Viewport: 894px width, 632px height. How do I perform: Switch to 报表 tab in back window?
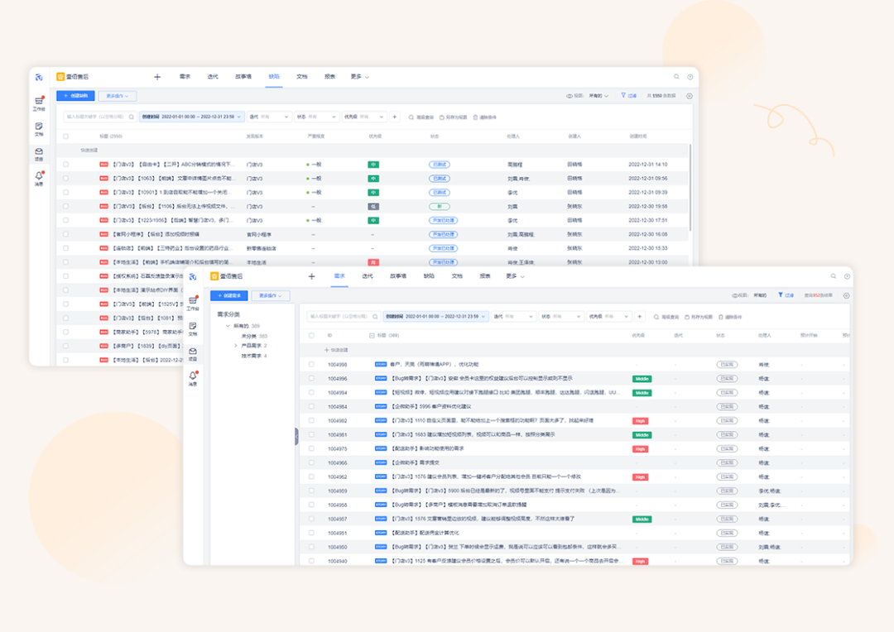click(x=330, y=77)
